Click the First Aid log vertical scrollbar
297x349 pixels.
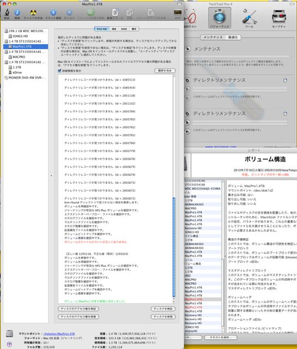(x=174, y=247)
